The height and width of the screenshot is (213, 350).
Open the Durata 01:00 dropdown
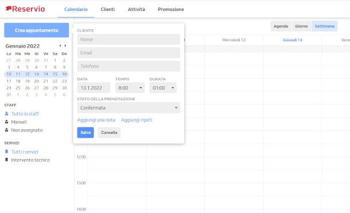tap(163, 88)
